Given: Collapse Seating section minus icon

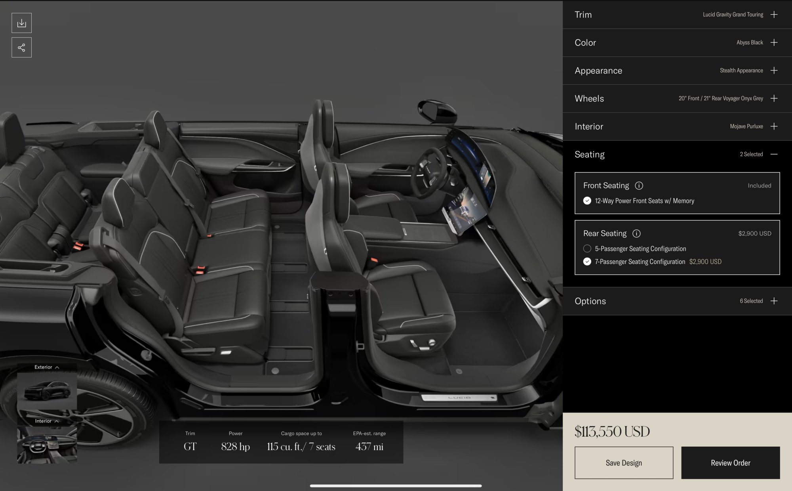Looking at the screenshot, I should coord(774,154).
